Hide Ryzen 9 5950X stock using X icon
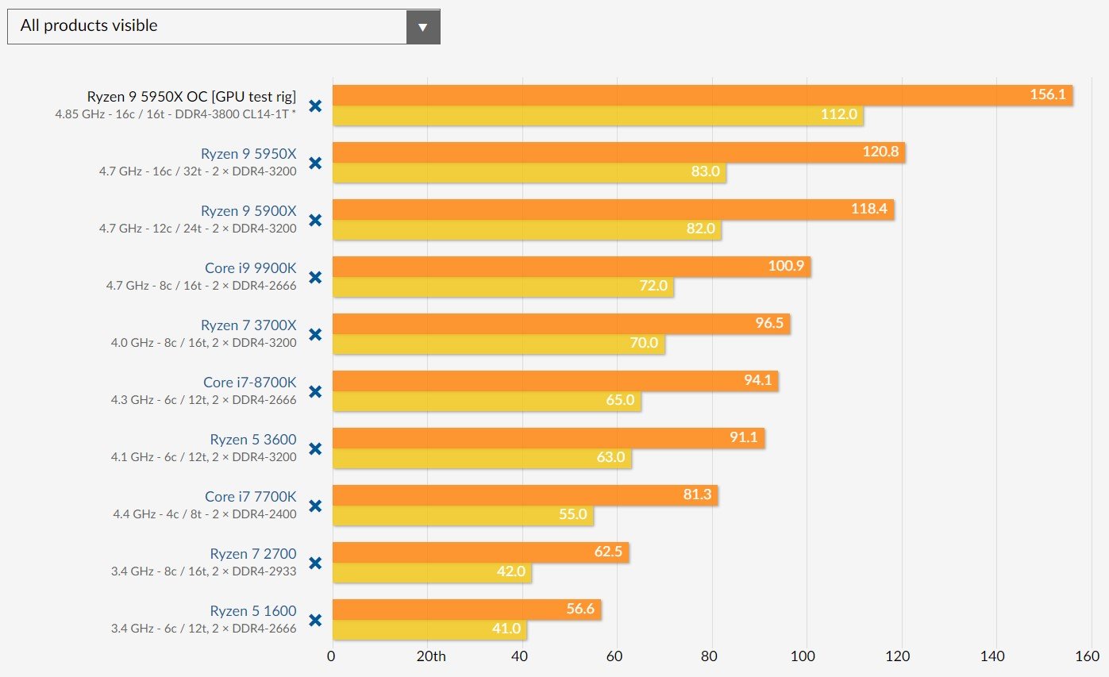The width and height of the screenshot is (1109, 677). [315, 163]
